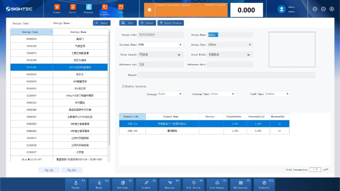Select formula row SCXL-142
Screen dimensions: 340x191
pyautogui.click(x=204, y=131)
